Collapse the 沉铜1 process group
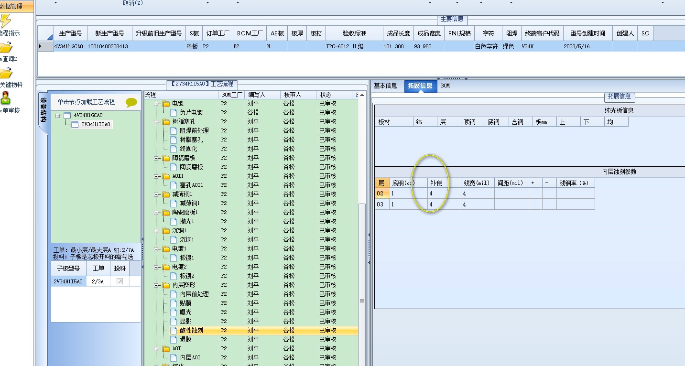Image resolution: width=685 pixels, height=366 pixels. (x=156, y=231)
